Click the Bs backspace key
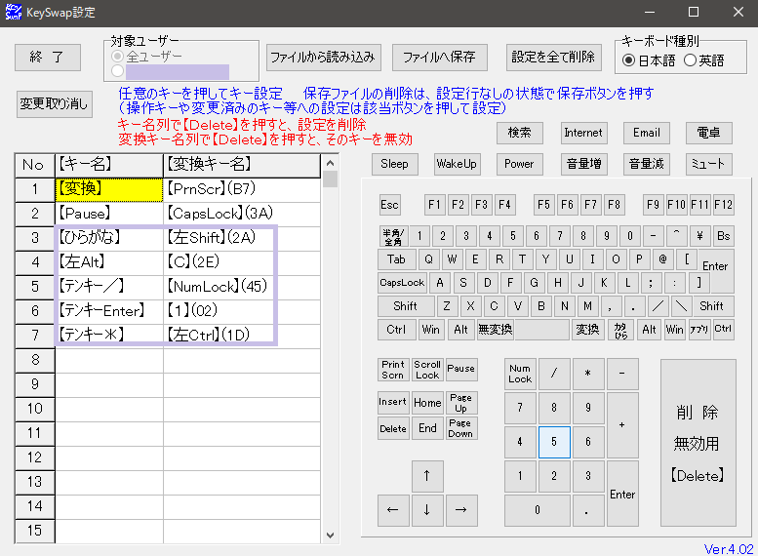 click(723, 236)
